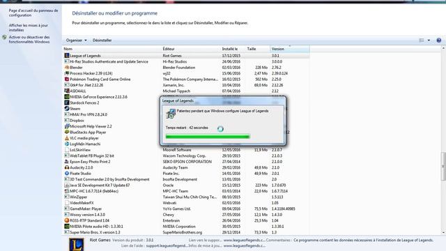Image resolution: width=446 pixels, height=251 pixels.
Task: Click the view layout icon in toolbar
Action: click(422, 40)
